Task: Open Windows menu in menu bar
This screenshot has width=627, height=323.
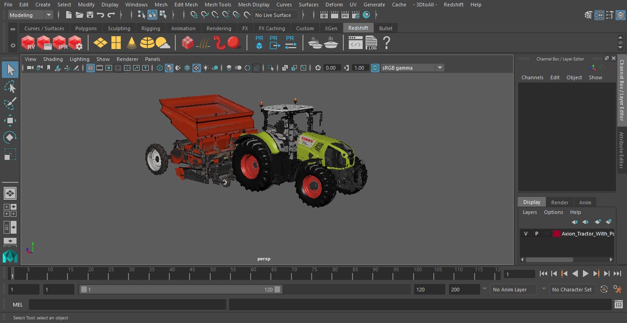Action: point(136,5)
